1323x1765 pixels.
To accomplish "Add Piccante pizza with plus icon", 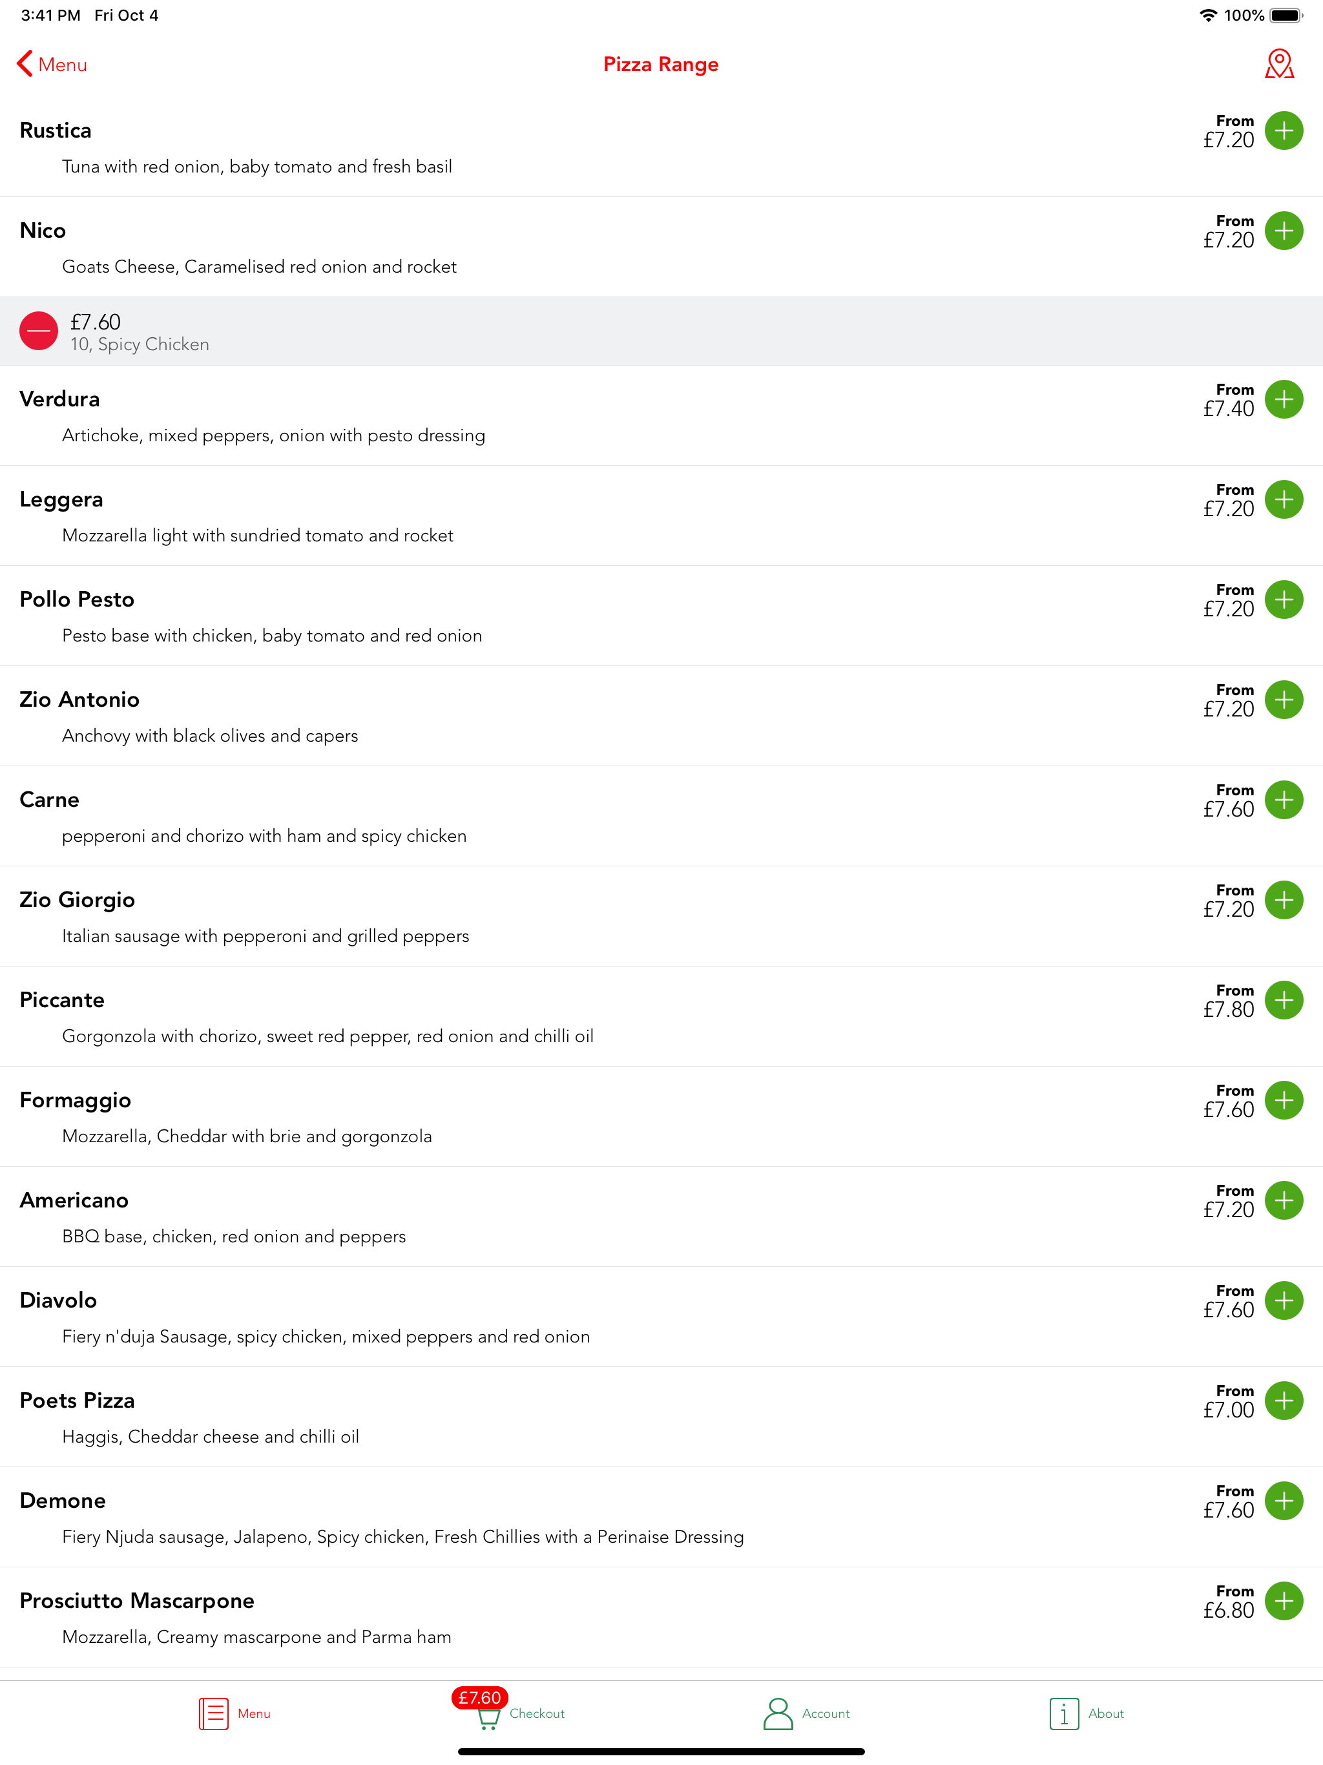I will pos(1284,1000).
